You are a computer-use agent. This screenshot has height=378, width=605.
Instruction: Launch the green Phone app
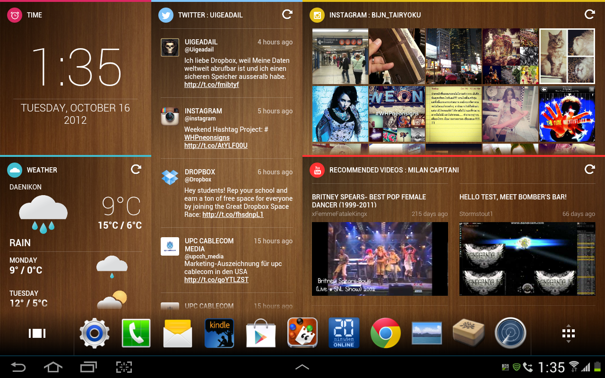point(136,333)
